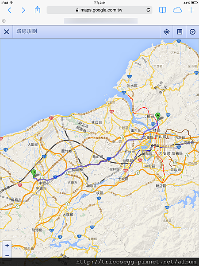Tap the 淡水區 map label
Viewport: 199px width, 266px height.
coord(132,86)
